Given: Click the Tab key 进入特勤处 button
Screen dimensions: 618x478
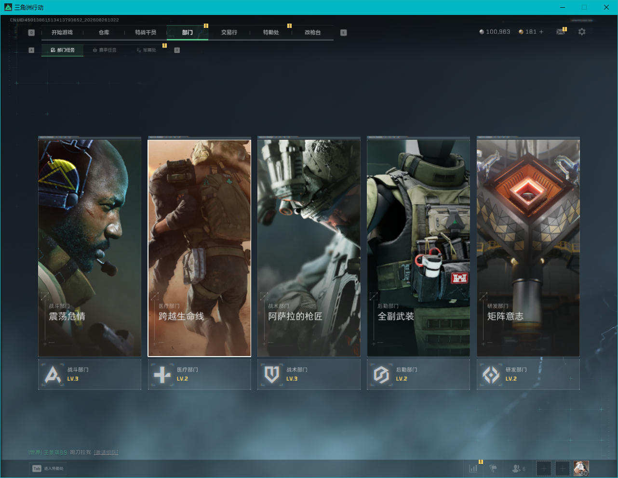Looking at the screenshot, I should point(48,468).
